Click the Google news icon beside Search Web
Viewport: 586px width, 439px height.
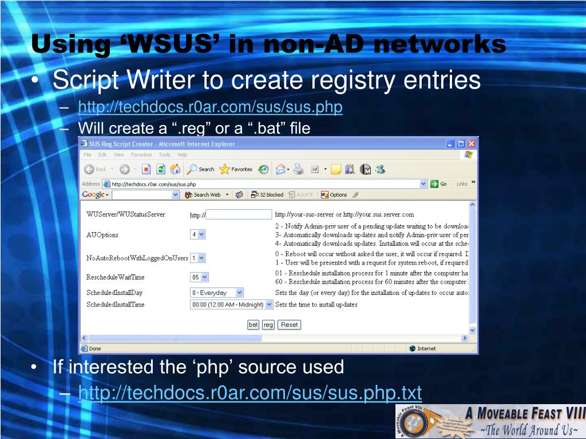[239, 195]
